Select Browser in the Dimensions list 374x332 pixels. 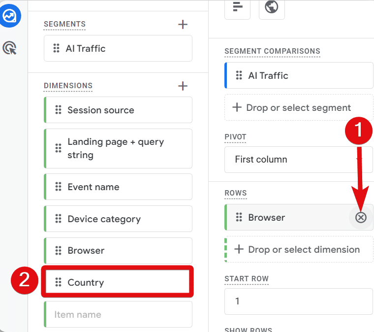(x=118, y=251)
